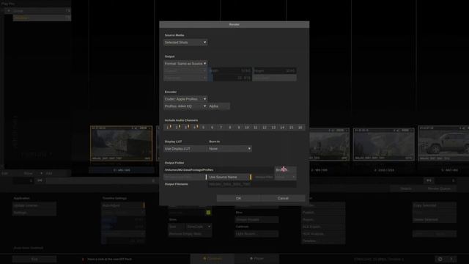Toggle audio channel 1
The image size is (469, 264).
(168, 128)
